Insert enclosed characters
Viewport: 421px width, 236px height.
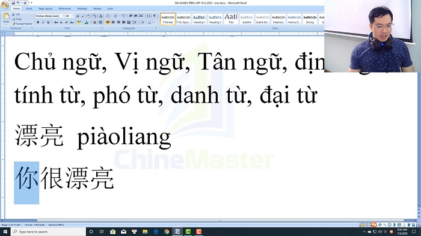click(x=100, y=22)
